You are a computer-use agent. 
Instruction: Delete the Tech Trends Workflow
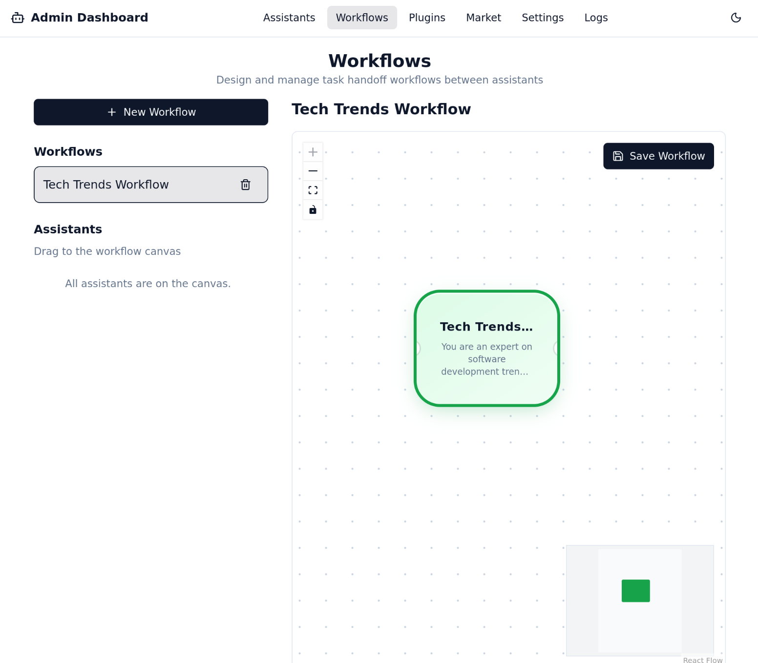pyautogui.click(x=245, y=185)
